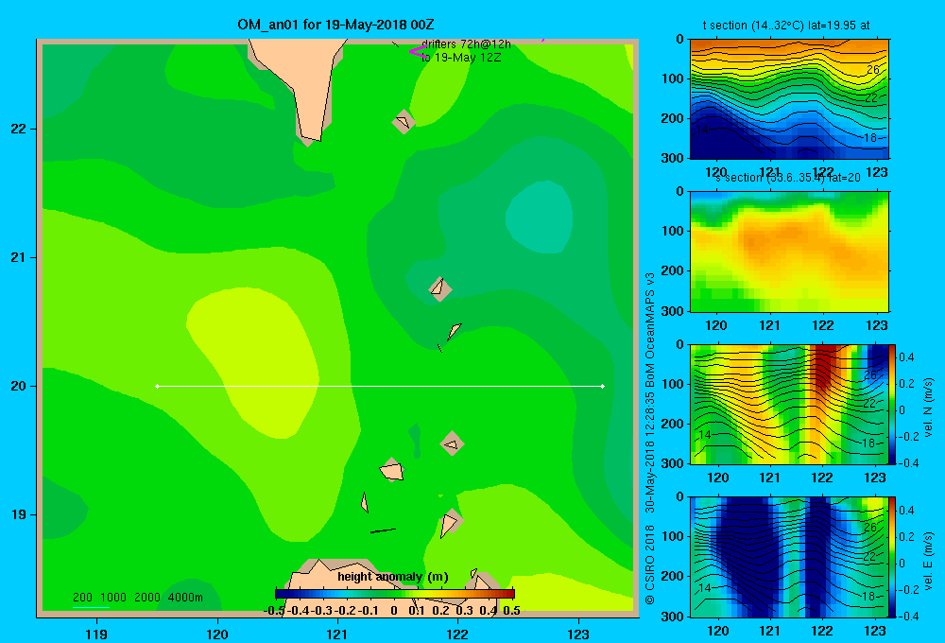Click the height anomaly color bar
The width and height of the screenshot is (945, 643).
click(395, 594)
